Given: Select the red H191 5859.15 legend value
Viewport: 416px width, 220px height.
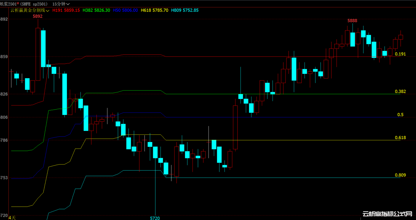Looking at the screenshot, I should tap(66, 10).
